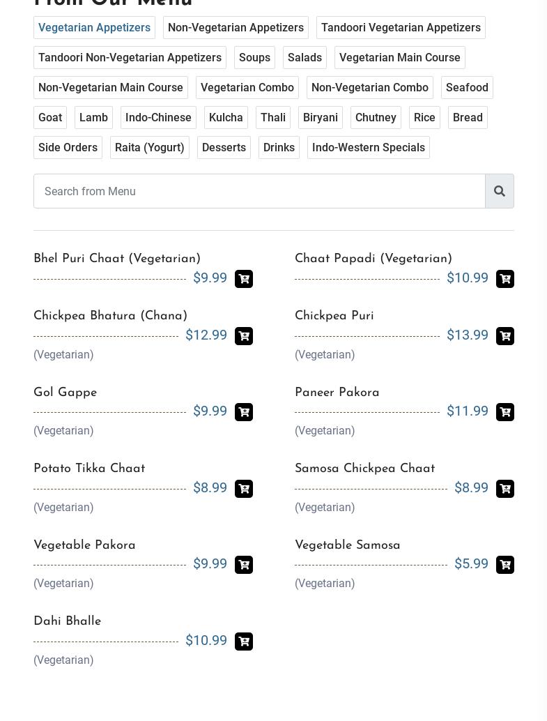Add Chaat Papadi to cart
This screenshot has height=721, width=547.
pos(505,279)
